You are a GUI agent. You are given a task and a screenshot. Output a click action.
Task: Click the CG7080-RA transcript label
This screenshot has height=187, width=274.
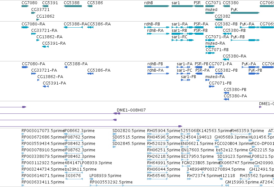click(33, 24)
